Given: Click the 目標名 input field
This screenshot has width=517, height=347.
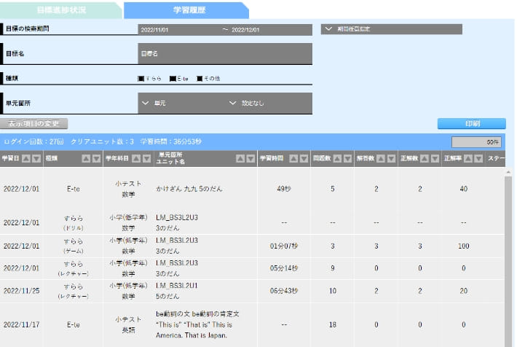Looking at the screenshot, I should (x=224, y=54).
